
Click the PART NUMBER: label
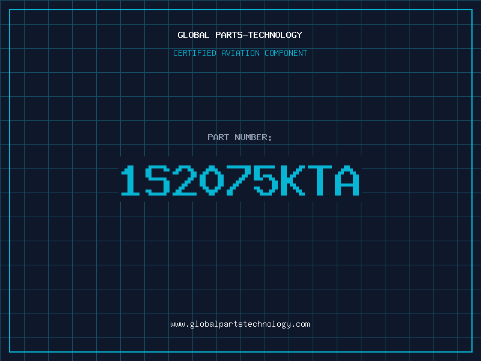click(240, 137)
